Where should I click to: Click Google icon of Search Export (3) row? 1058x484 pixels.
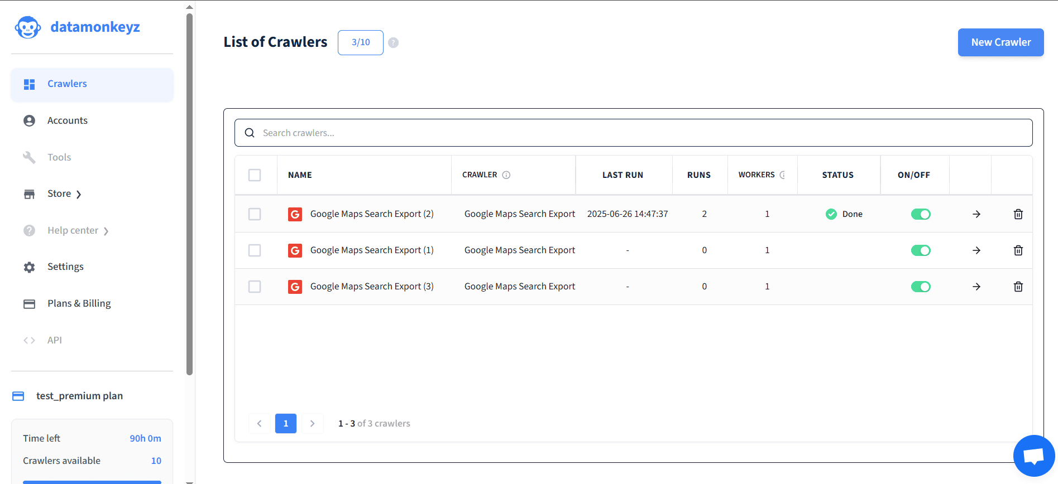pos(295,287)
